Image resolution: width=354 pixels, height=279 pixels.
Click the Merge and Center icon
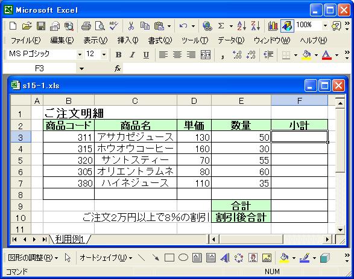pos(206,55)
